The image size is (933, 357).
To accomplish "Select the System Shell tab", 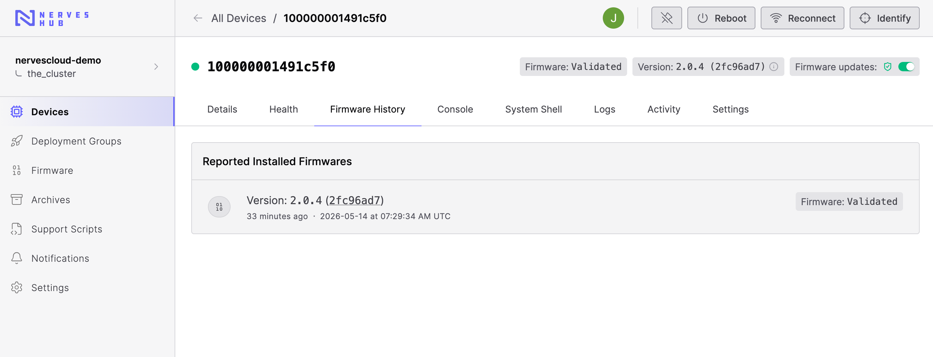I will tap(533, 109).
